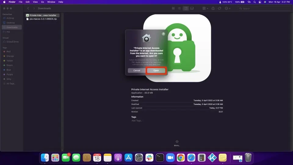Open the PIA folder in sidebar
Screen dimensions: 293x165
(x=12, y=32)
